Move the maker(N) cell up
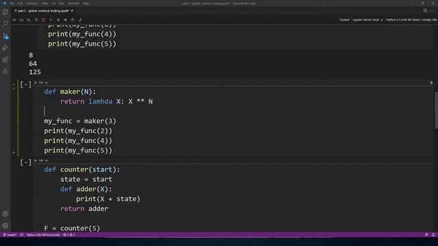Screen dimensions: 438x246 (14, 85)
